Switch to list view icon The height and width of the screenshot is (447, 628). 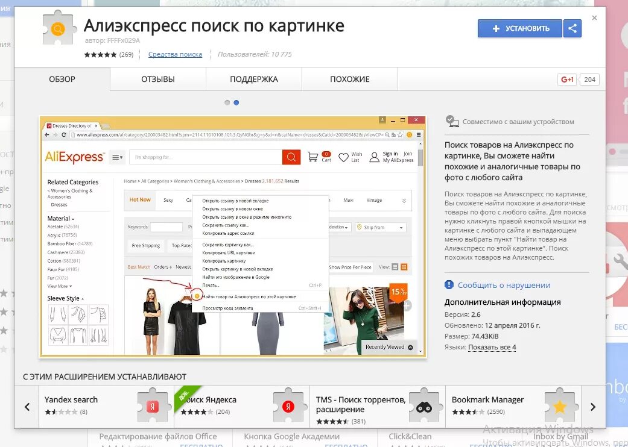(395, 267)
